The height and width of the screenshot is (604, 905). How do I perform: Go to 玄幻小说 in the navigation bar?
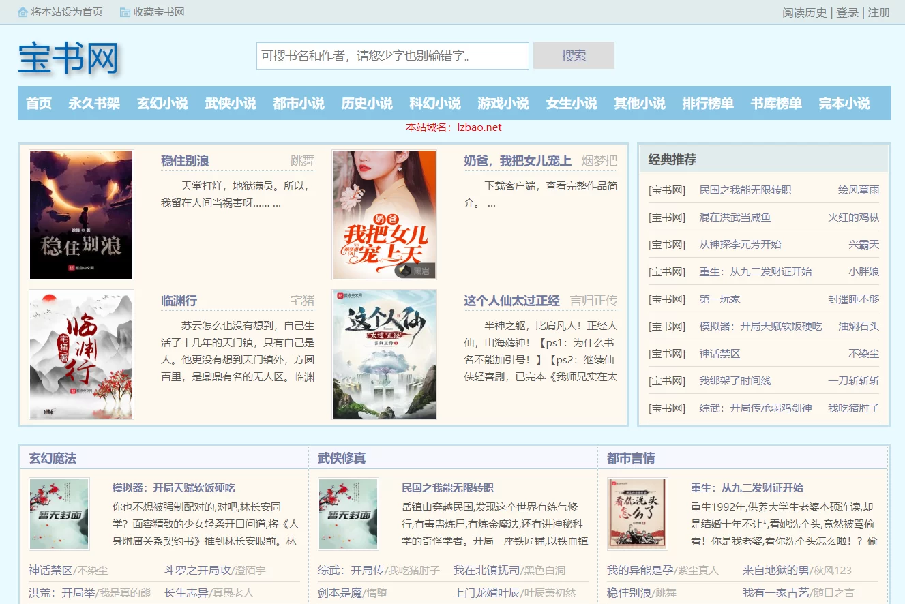click(x=162, y=104)
